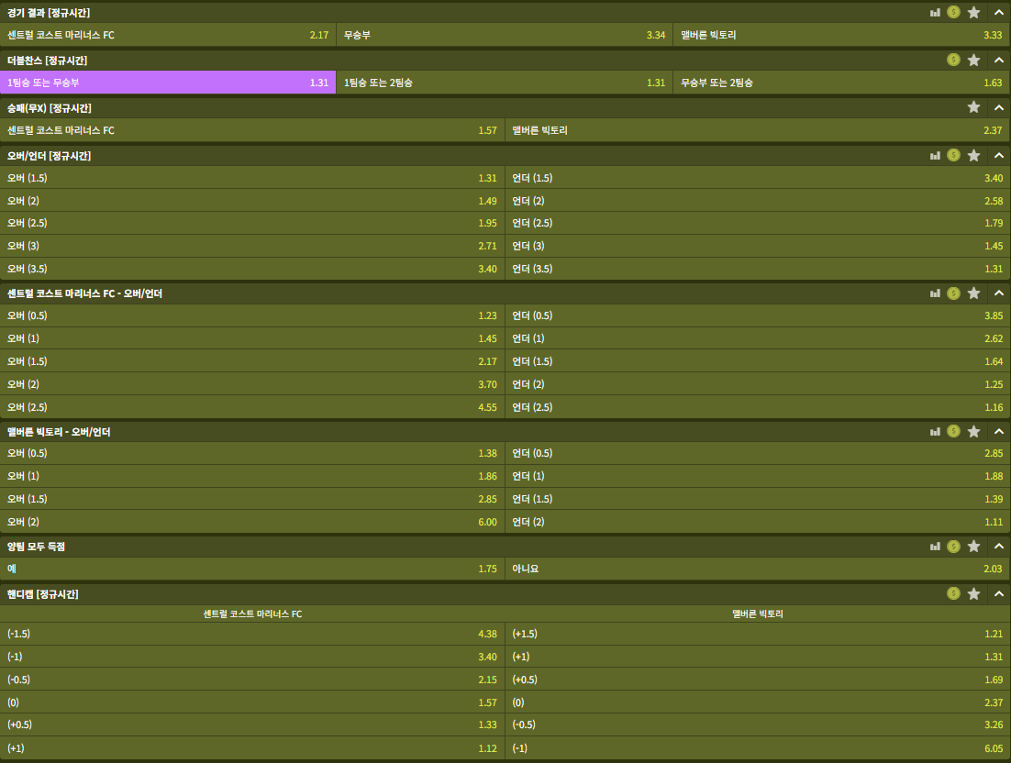Image resolution: width=1011 pixels, height=763 pixels.
Task: Select 멜버른 빅토리 handicap (+0.5) at 1.69
Action: pyautogui.click(x=758, y=680)
